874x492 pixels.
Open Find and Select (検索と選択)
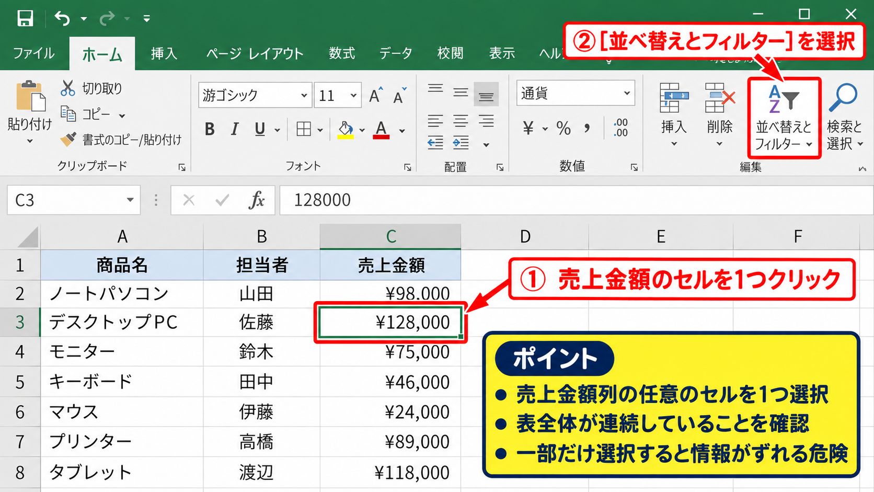[x=844, y=117]
